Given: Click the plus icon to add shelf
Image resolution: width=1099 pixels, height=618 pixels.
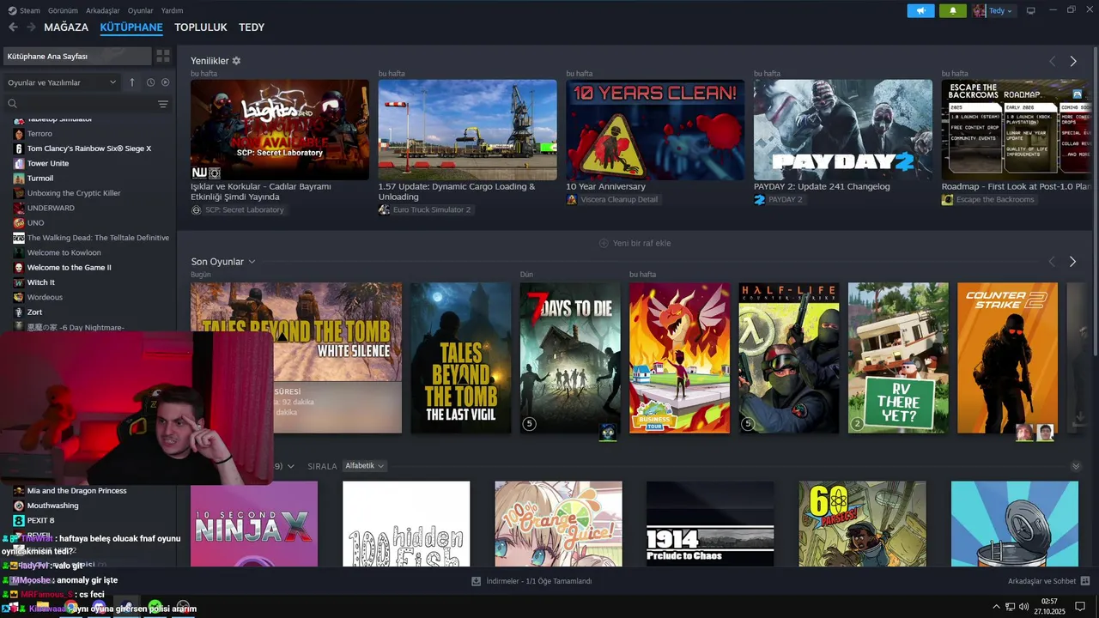Looking at the screenshot, I should 604,243.
